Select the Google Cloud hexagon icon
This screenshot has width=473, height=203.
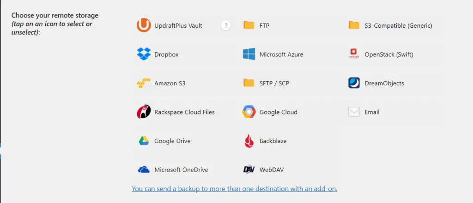(x=249, y=112)
